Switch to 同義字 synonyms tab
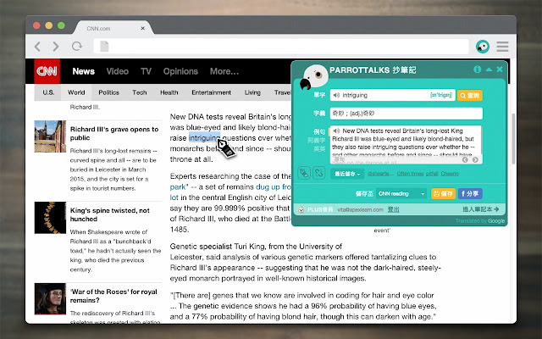Viewport: 542px width, 339px height. click(x=316, y=140)
